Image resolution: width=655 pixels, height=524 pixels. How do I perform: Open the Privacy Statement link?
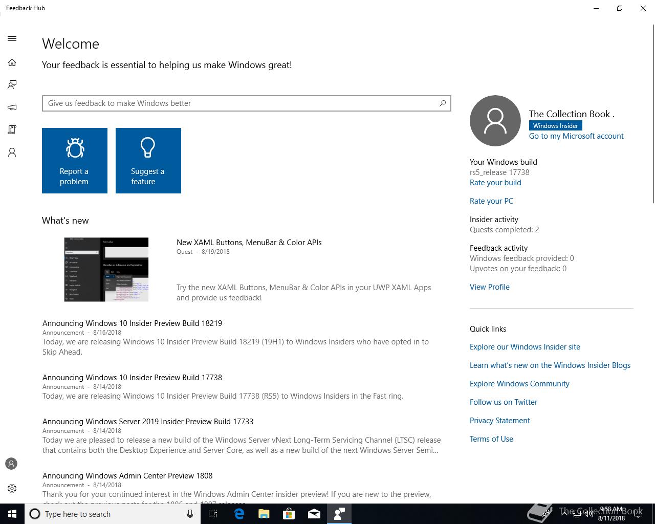pyautogui.click(x=500, y=421)
